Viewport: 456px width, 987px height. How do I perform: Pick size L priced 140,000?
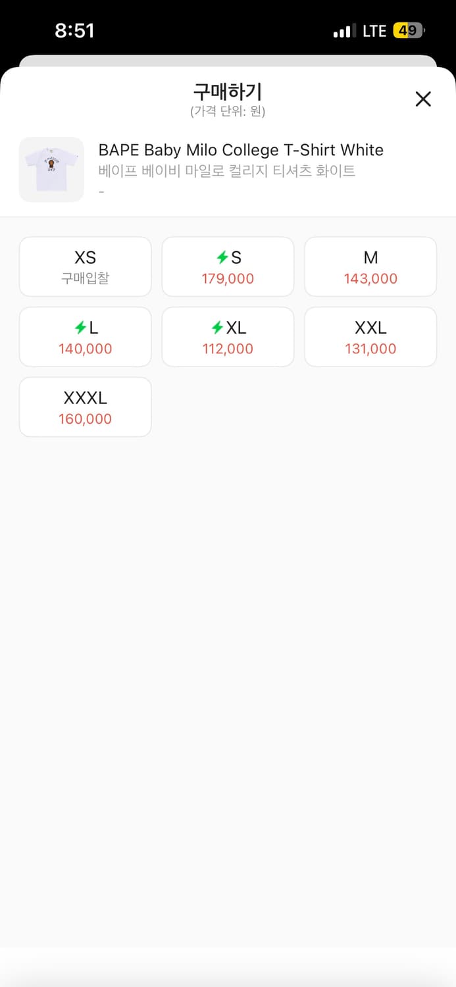coord(86,337)
